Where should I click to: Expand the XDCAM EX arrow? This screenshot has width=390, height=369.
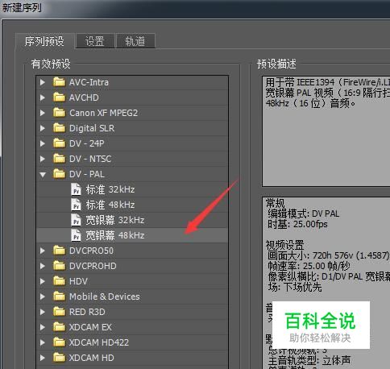(43, 327)
